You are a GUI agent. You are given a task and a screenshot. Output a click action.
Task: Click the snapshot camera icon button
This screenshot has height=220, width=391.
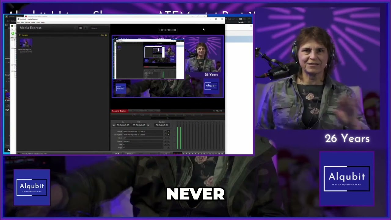117,153
